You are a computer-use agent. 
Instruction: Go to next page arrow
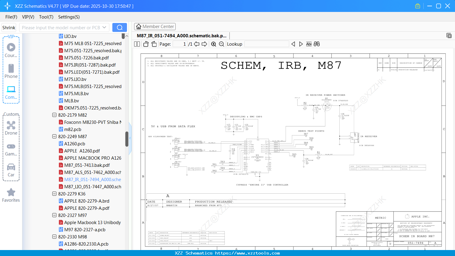coord(204,44)
